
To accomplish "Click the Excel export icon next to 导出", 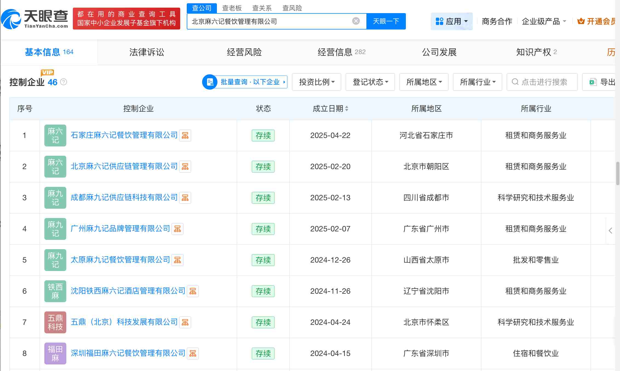I will click(593, 82).
